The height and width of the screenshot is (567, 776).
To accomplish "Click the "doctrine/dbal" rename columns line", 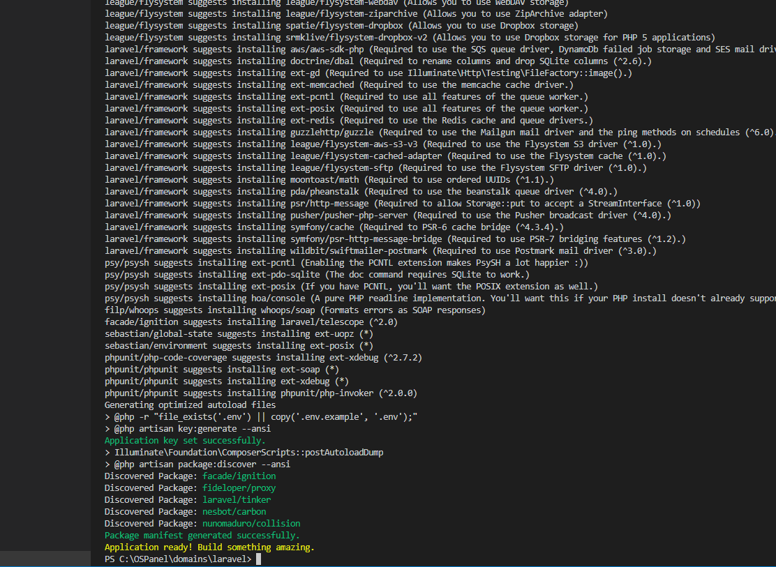I will click(378, 61).
